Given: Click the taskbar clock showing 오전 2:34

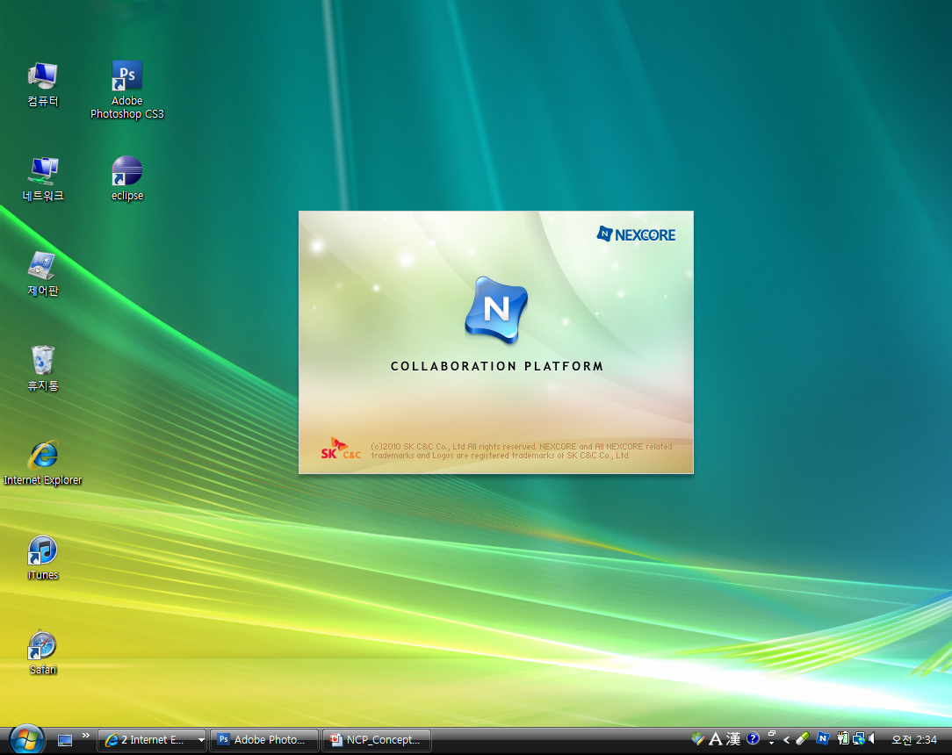Looking at the screenshot, I should click(x=913, y=740).
